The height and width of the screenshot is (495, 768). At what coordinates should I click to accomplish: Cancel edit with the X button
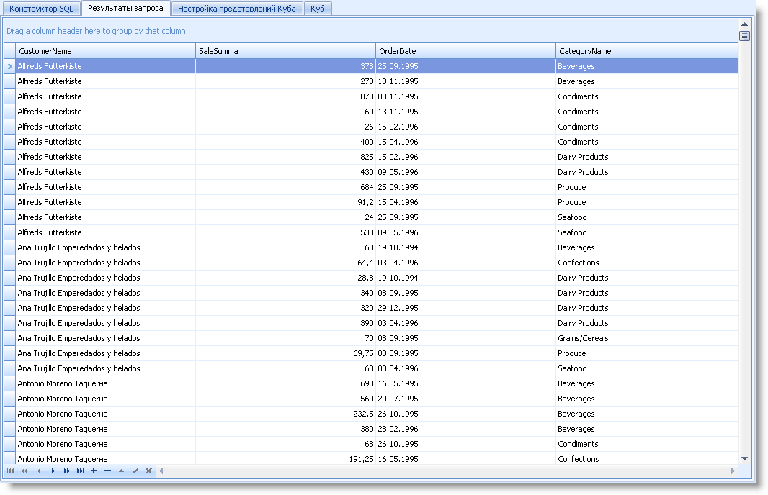148,471
